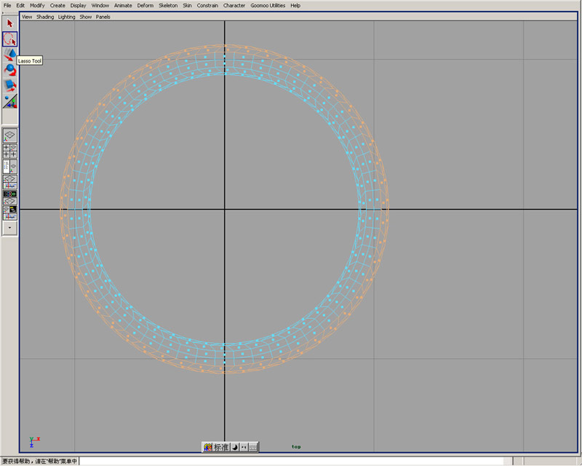
Task: Select the arrow Select Tool
Action: coord(9,23)
